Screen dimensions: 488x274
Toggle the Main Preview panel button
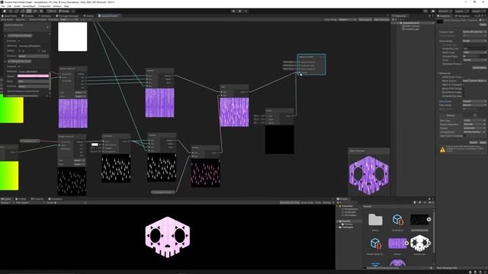[x=381, y=19]
